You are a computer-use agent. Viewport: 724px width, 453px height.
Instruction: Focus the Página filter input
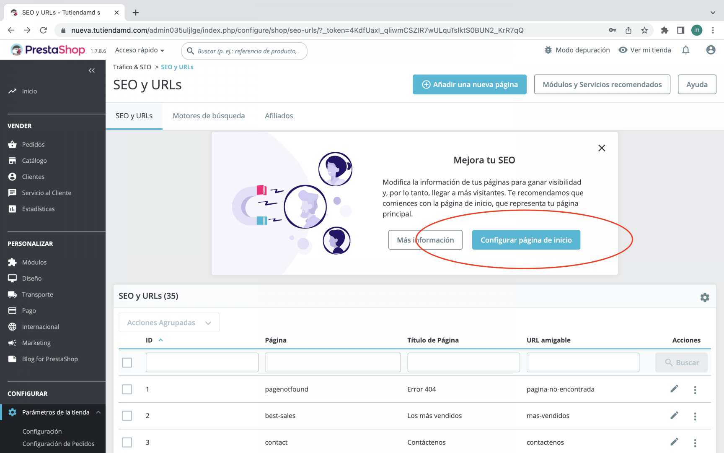point(333,362)
